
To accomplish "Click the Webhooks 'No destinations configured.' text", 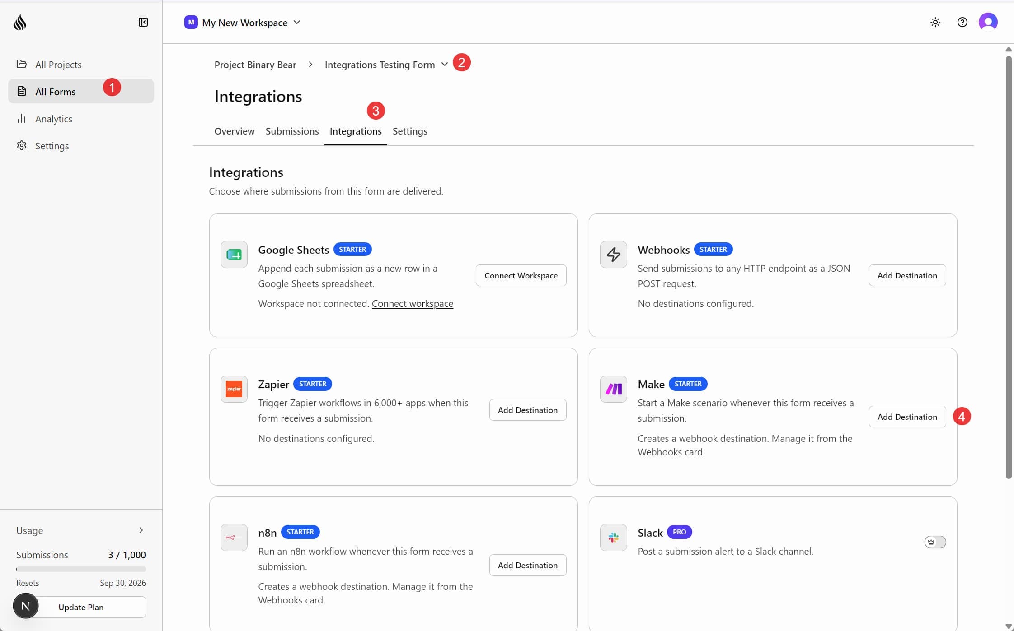I will point(695,304).
